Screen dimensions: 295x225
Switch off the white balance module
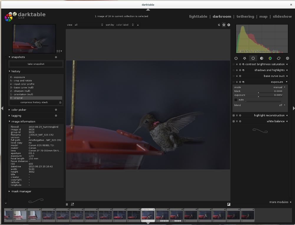click(233, 121)
